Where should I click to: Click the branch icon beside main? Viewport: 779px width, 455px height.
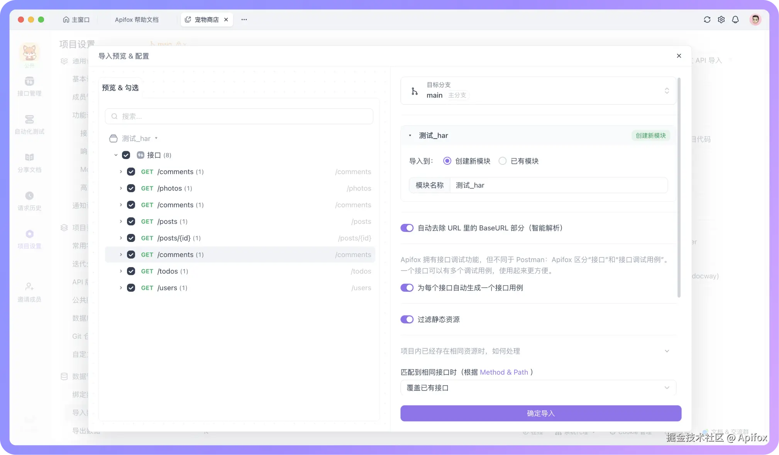coord(414,91)
